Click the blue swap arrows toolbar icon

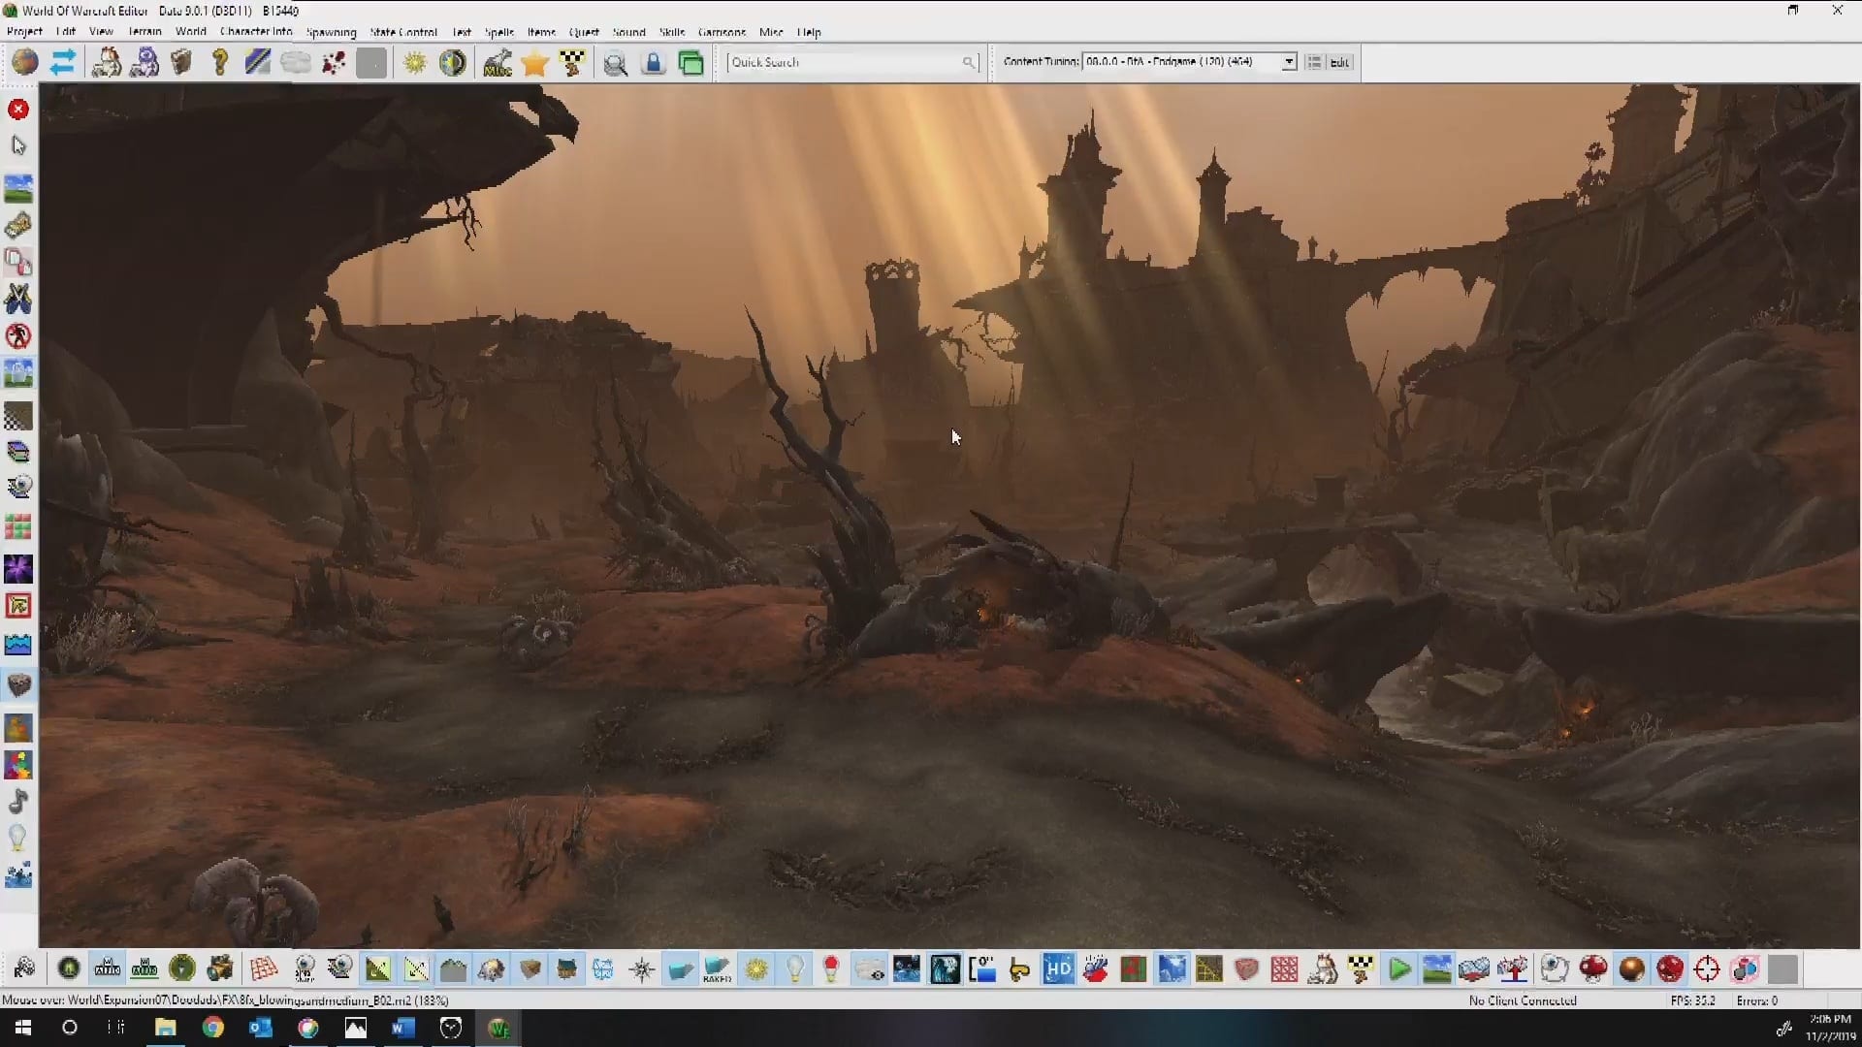click(x=63, y=63)
